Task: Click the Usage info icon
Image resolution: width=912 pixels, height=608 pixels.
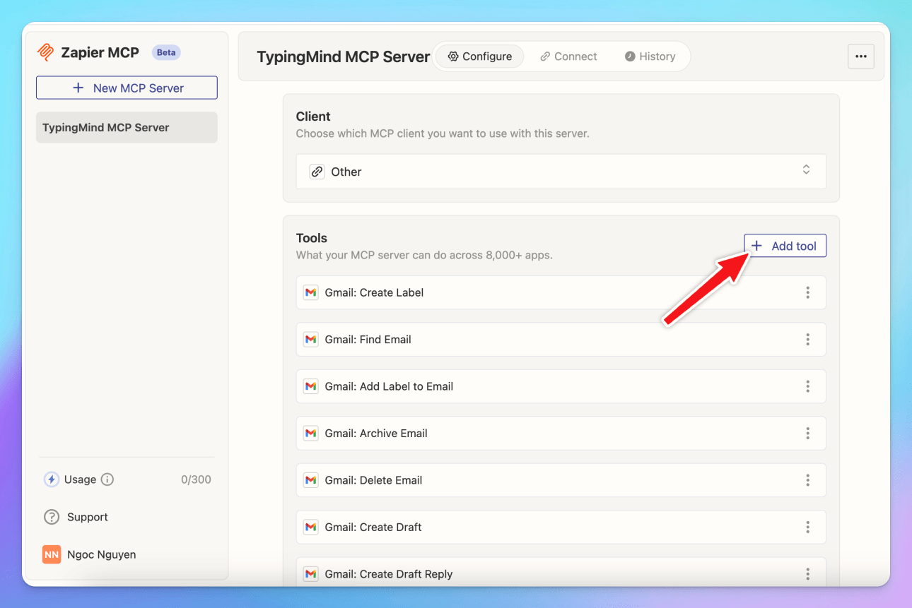Action: point(107,479)
